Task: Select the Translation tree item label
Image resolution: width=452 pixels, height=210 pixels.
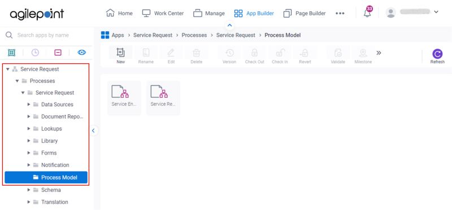Action: 54,202
